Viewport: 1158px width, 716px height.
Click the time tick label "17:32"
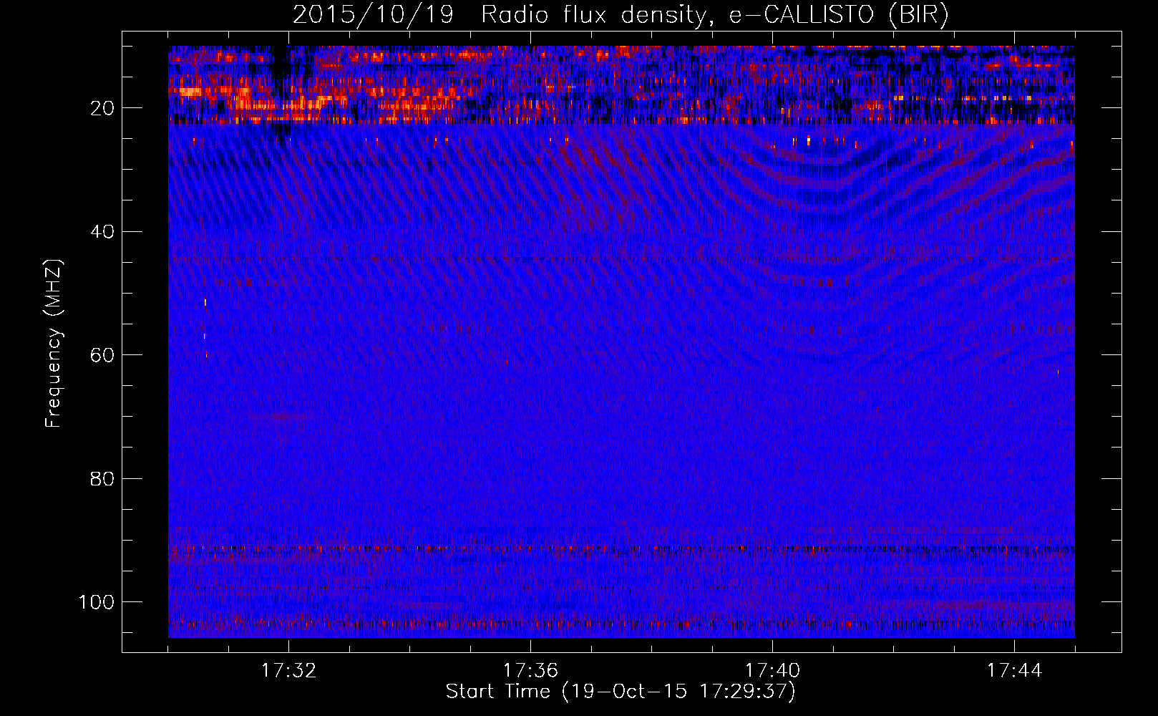288,671
